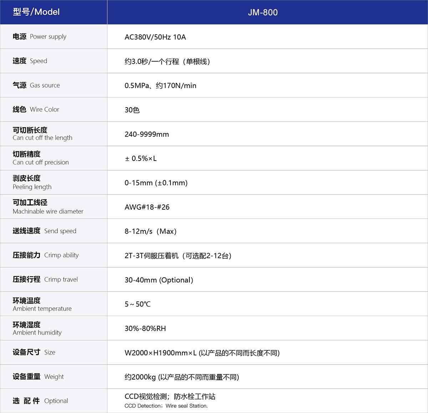This screenshot has height=413, width=428.
Task: Click the Weight value 约2000kg cell
Action: pyautogui.click(x=182, y=376)
